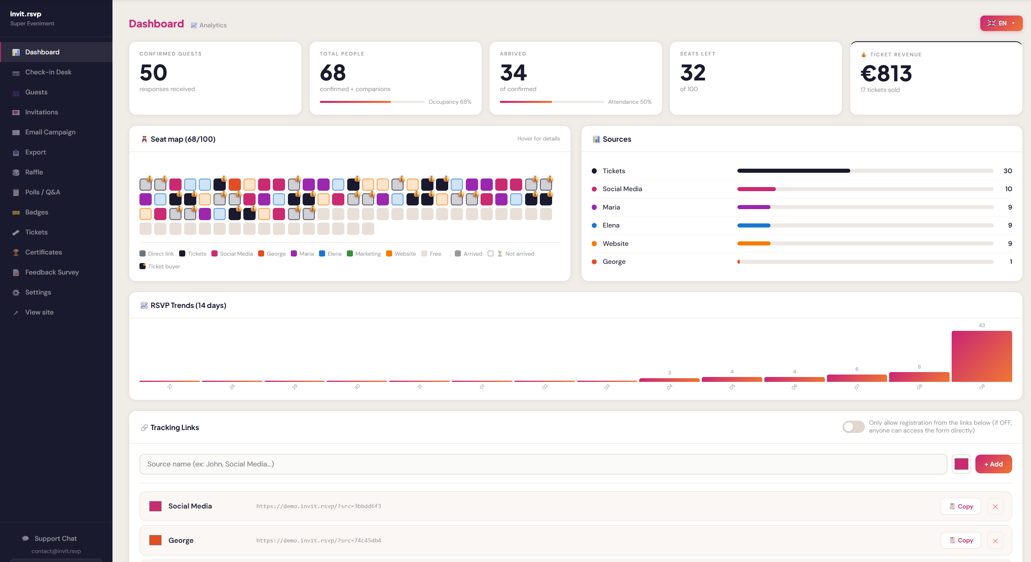Image resolution: width=1031 pixels, height=562 pixels.
Task: Open the Settings menu entry
Action: pyautogui.click(x=38, y=292)
